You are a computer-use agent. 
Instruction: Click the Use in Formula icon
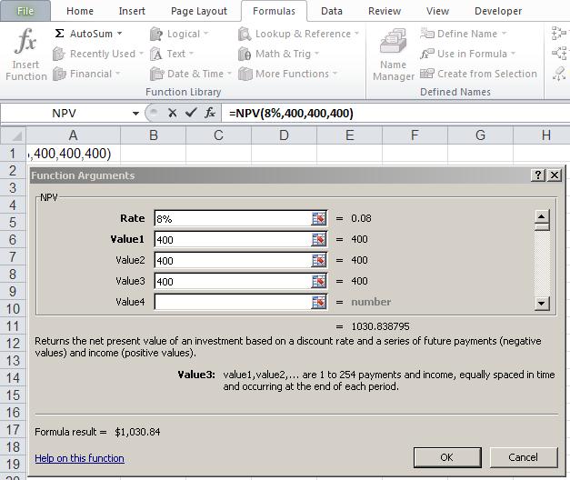[x=427, y=54]
